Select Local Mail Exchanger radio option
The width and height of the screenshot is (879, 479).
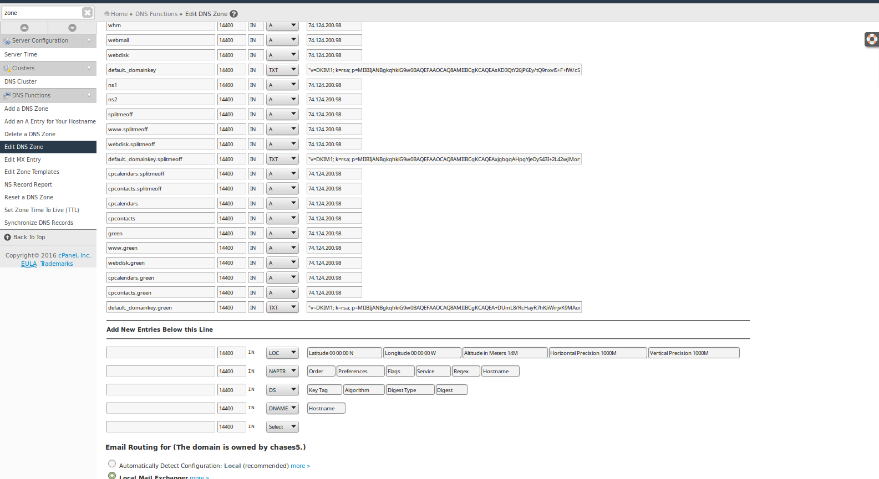point(112,476)
